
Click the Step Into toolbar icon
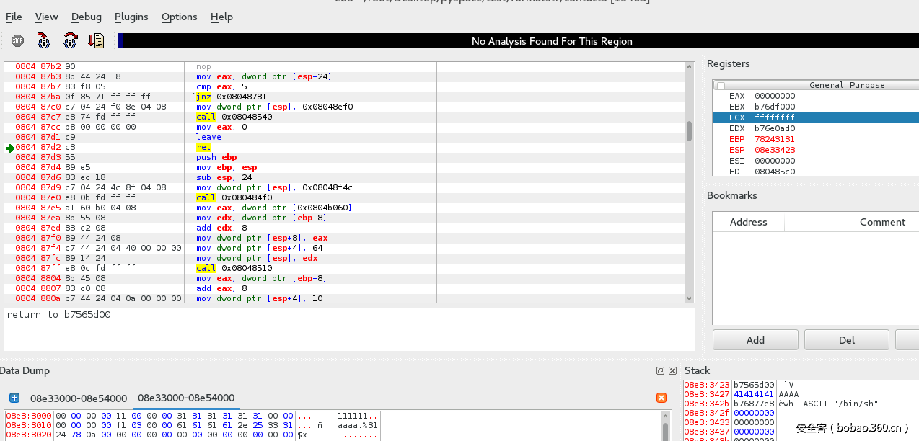(x=44, y=41)
